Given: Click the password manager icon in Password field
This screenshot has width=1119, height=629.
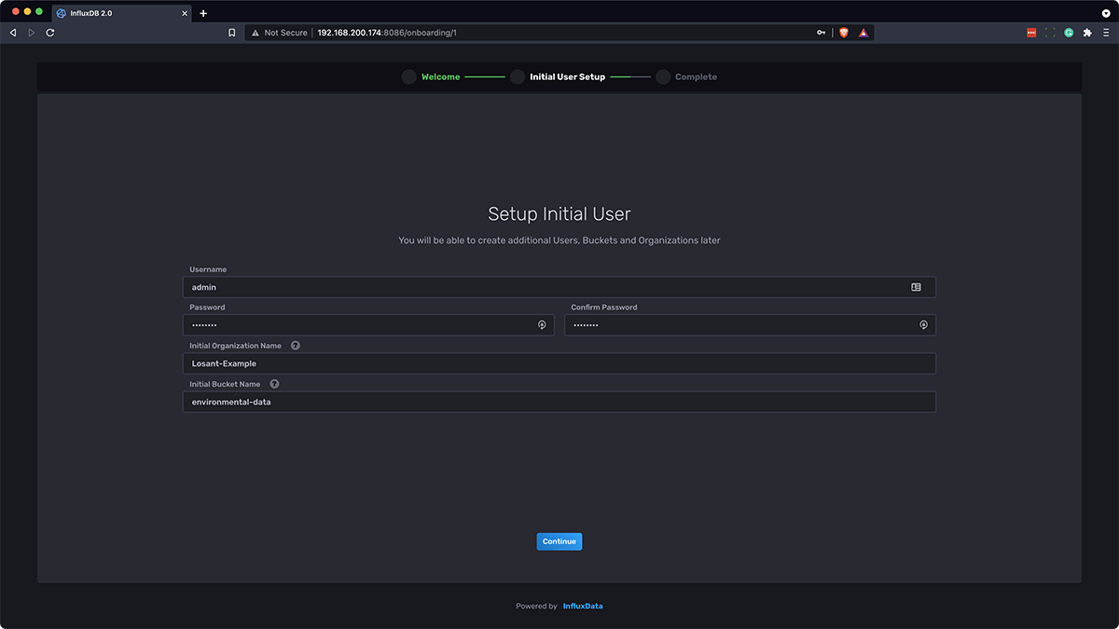Looking at the screenshot, I should click(542, 325).
